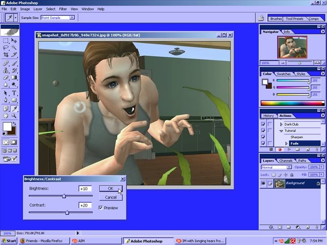327x245 pixels.
Task: Click Cancel in Brightness/Contrast dialog
Action: [x=111, y=197]
